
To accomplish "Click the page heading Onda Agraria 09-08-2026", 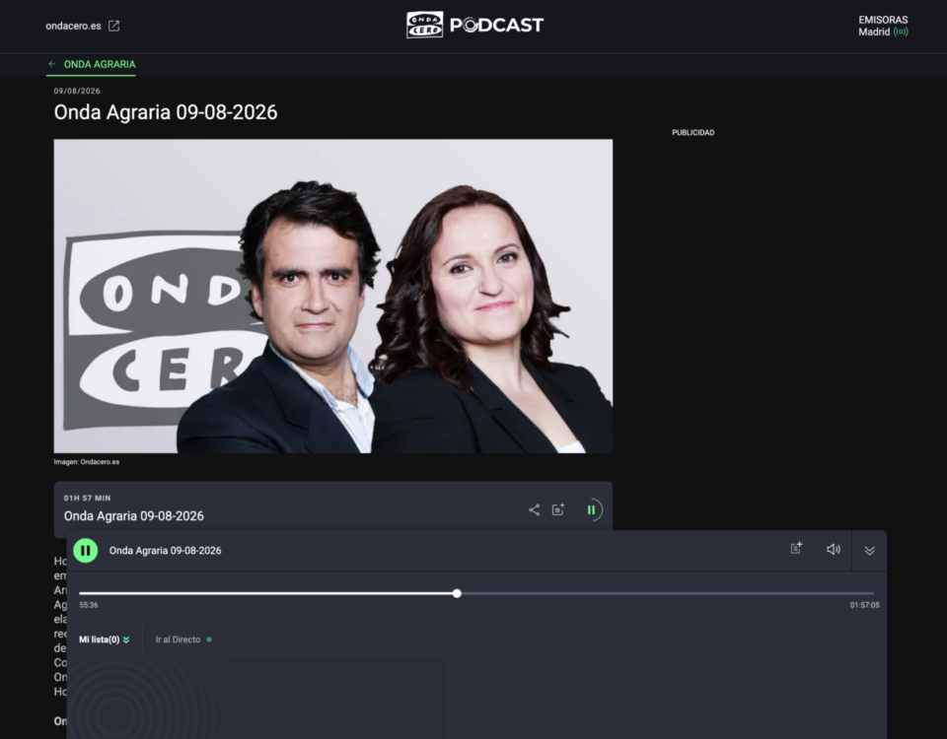I will coord(166,112).
